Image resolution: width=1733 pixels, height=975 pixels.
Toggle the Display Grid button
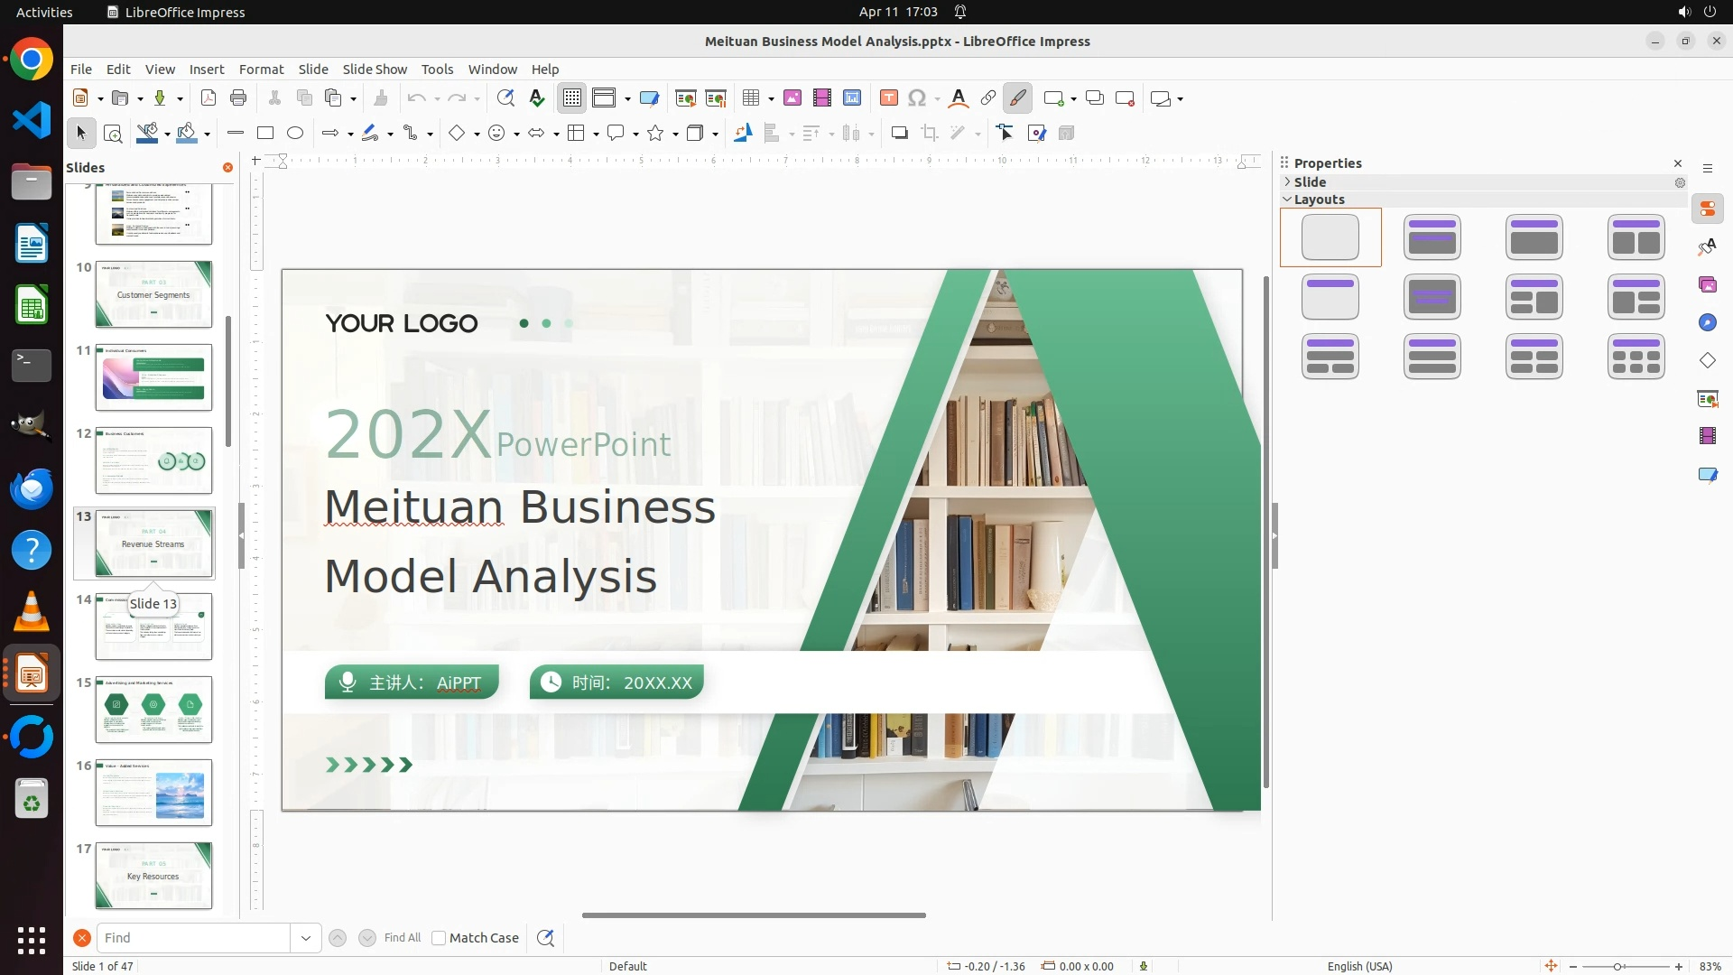(572, 98)
